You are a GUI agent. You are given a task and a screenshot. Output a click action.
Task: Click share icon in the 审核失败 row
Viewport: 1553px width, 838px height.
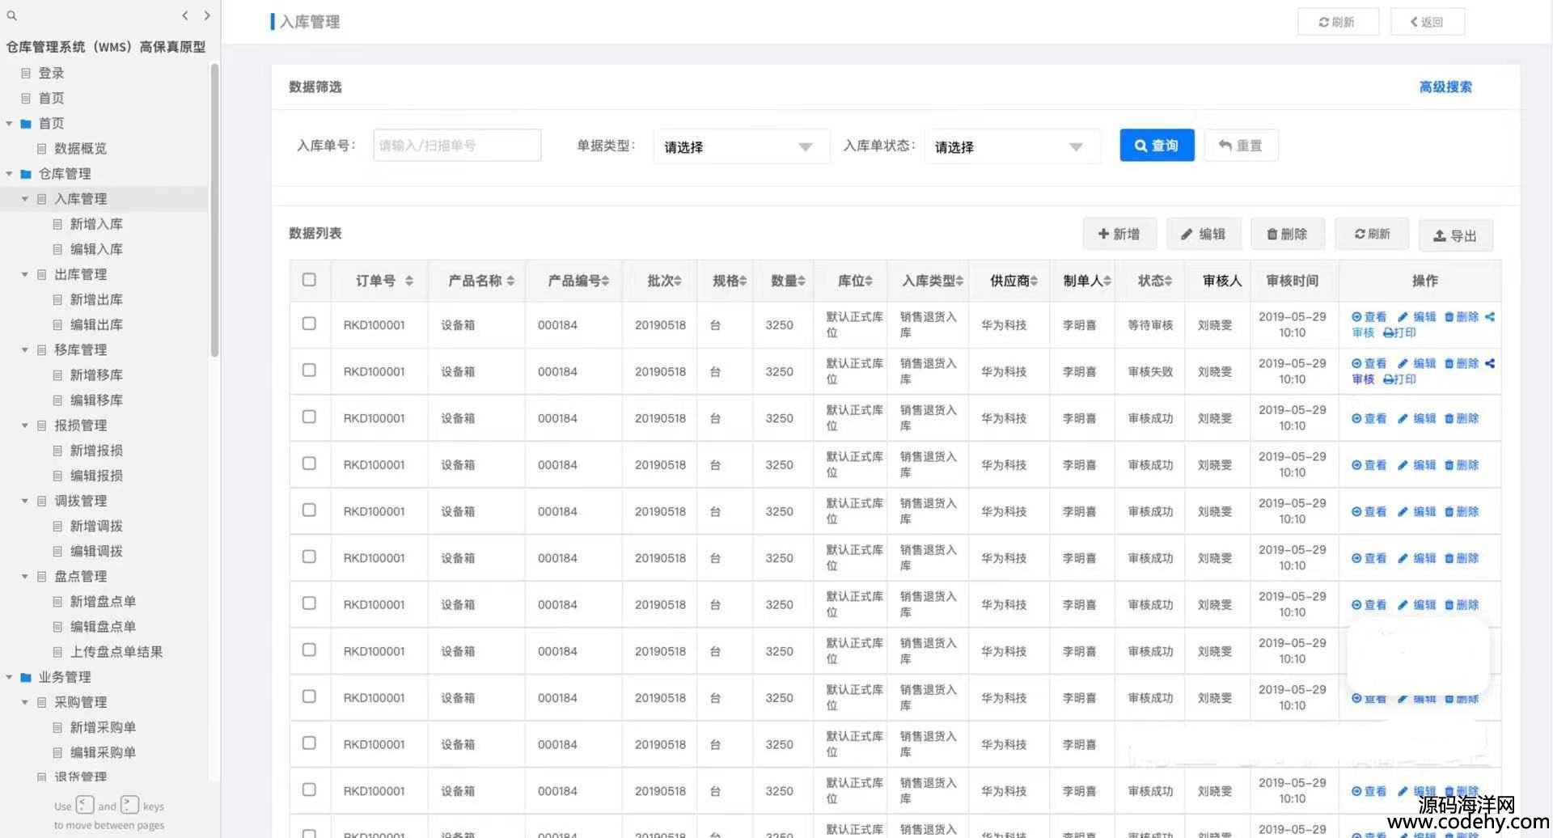click(x=1490, y=364)
